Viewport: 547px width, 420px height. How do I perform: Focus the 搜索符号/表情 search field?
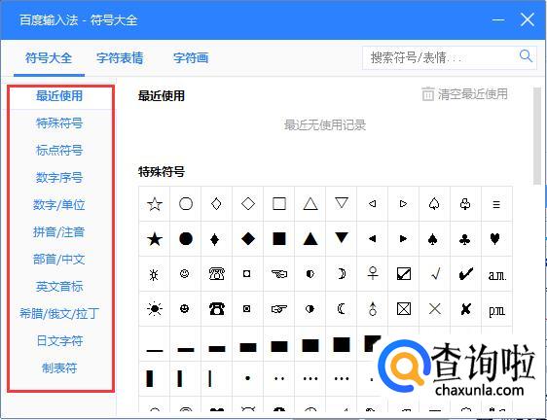point(440,58)
